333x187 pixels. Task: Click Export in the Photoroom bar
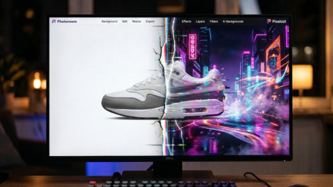[x=150, y=21]
